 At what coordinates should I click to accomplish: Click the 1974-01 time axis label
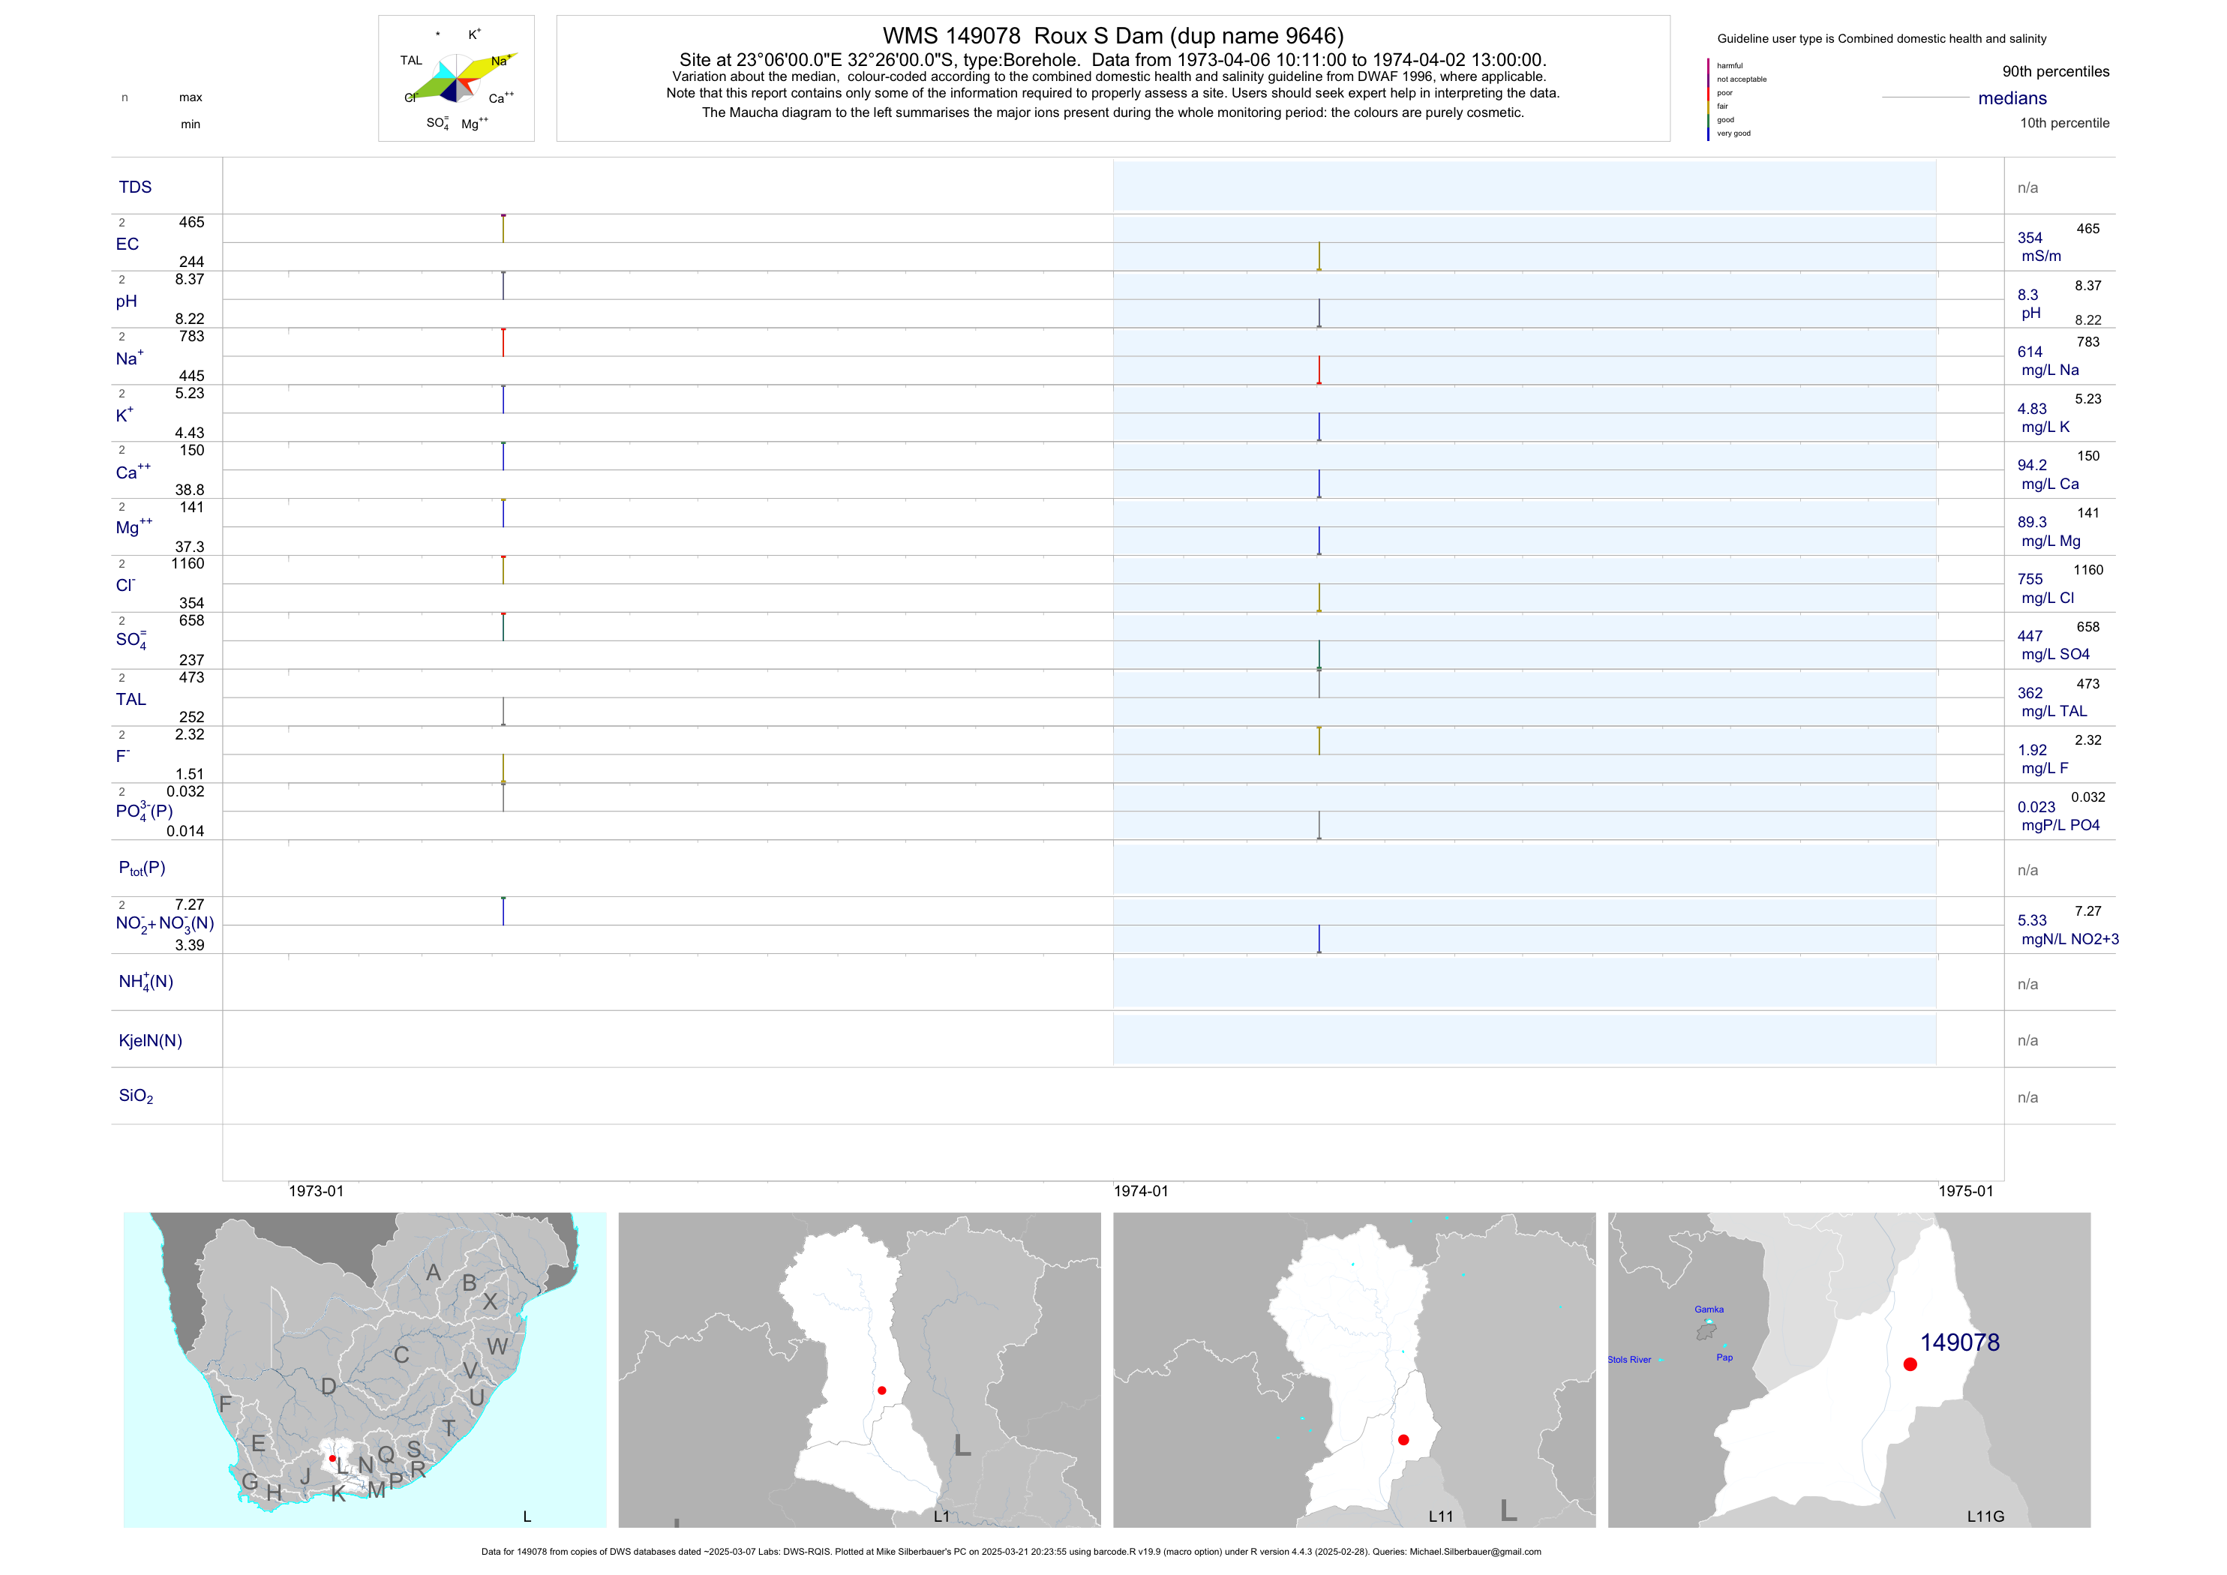(x=1141, y=1191)
